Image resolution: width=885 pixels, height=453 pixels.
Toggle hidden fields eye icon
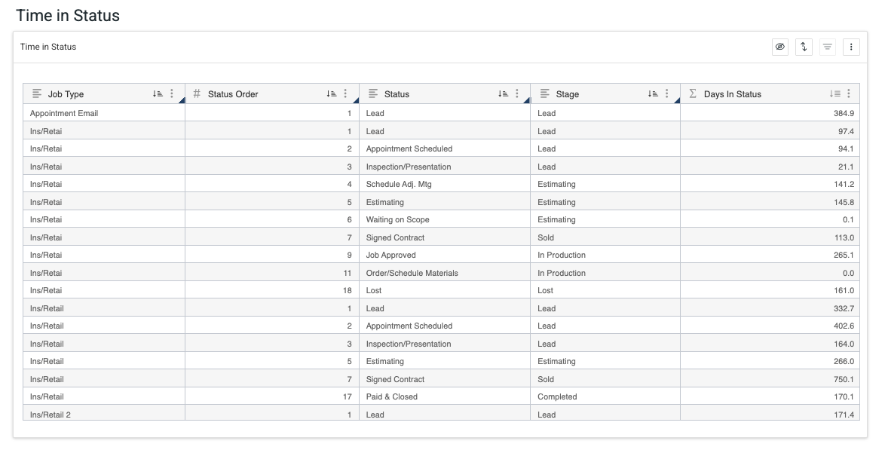click(x=780, y=47)
